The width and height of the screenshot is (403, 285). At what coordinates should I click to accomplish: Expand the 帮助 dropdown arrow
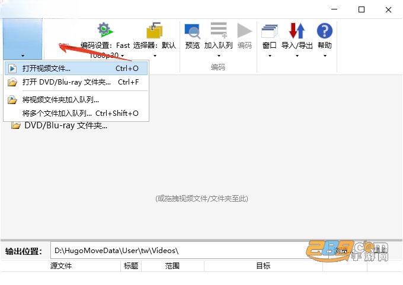pyautogui.click(x=325, y=56)
